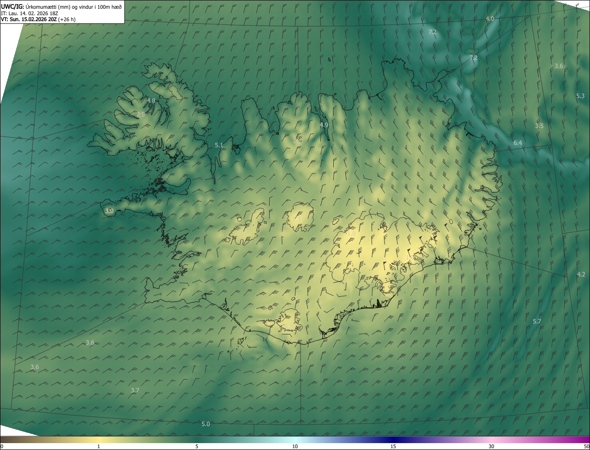
Task: Click the 5.0 value label on the map
Action: [206, 424]
